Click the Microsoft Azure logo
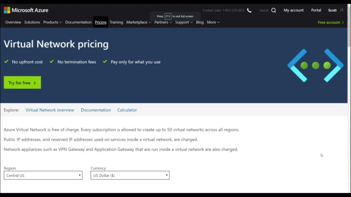The height and width of the screenshot is (197, 351). [26, 10]
